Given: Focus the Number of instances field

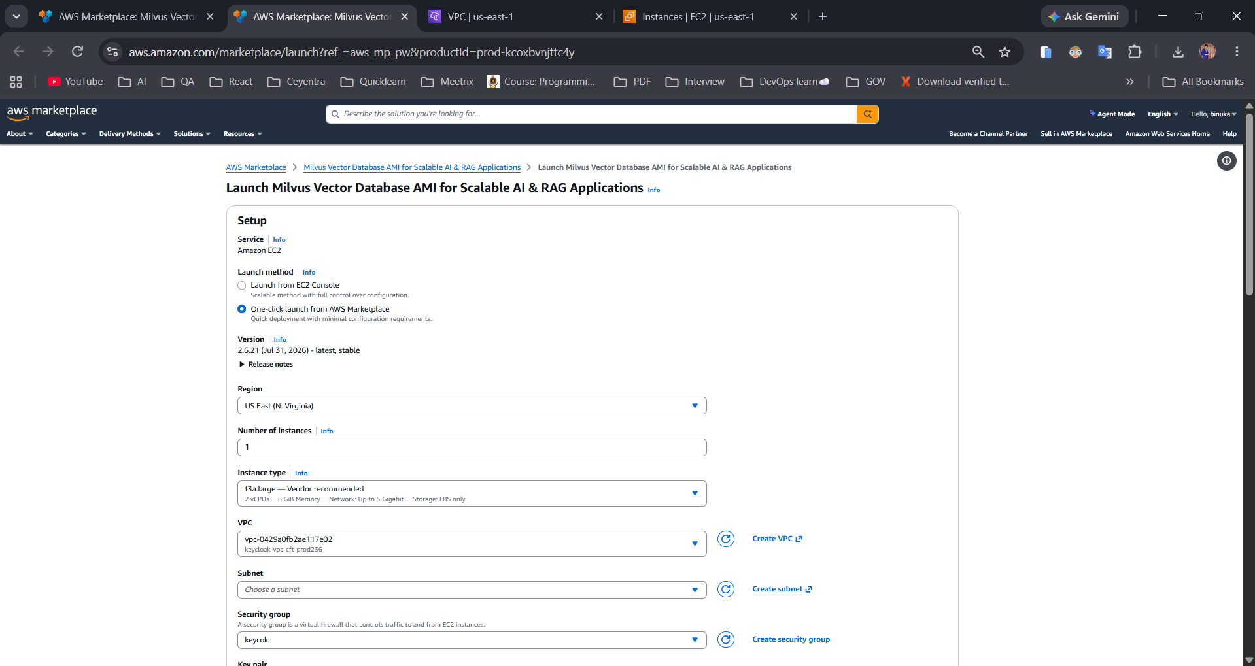Looking at the screenshot, I should (x=472, y=448).
